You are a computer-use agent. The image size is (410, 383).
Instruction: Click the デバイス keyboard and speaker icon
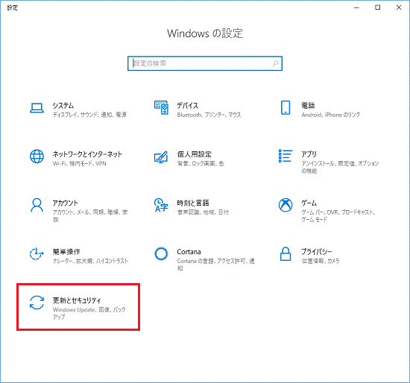161,108
